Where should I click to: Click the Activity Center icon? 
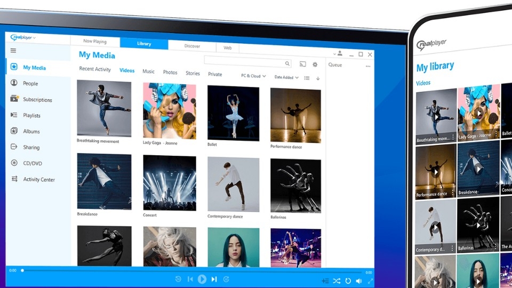[14, 179]
